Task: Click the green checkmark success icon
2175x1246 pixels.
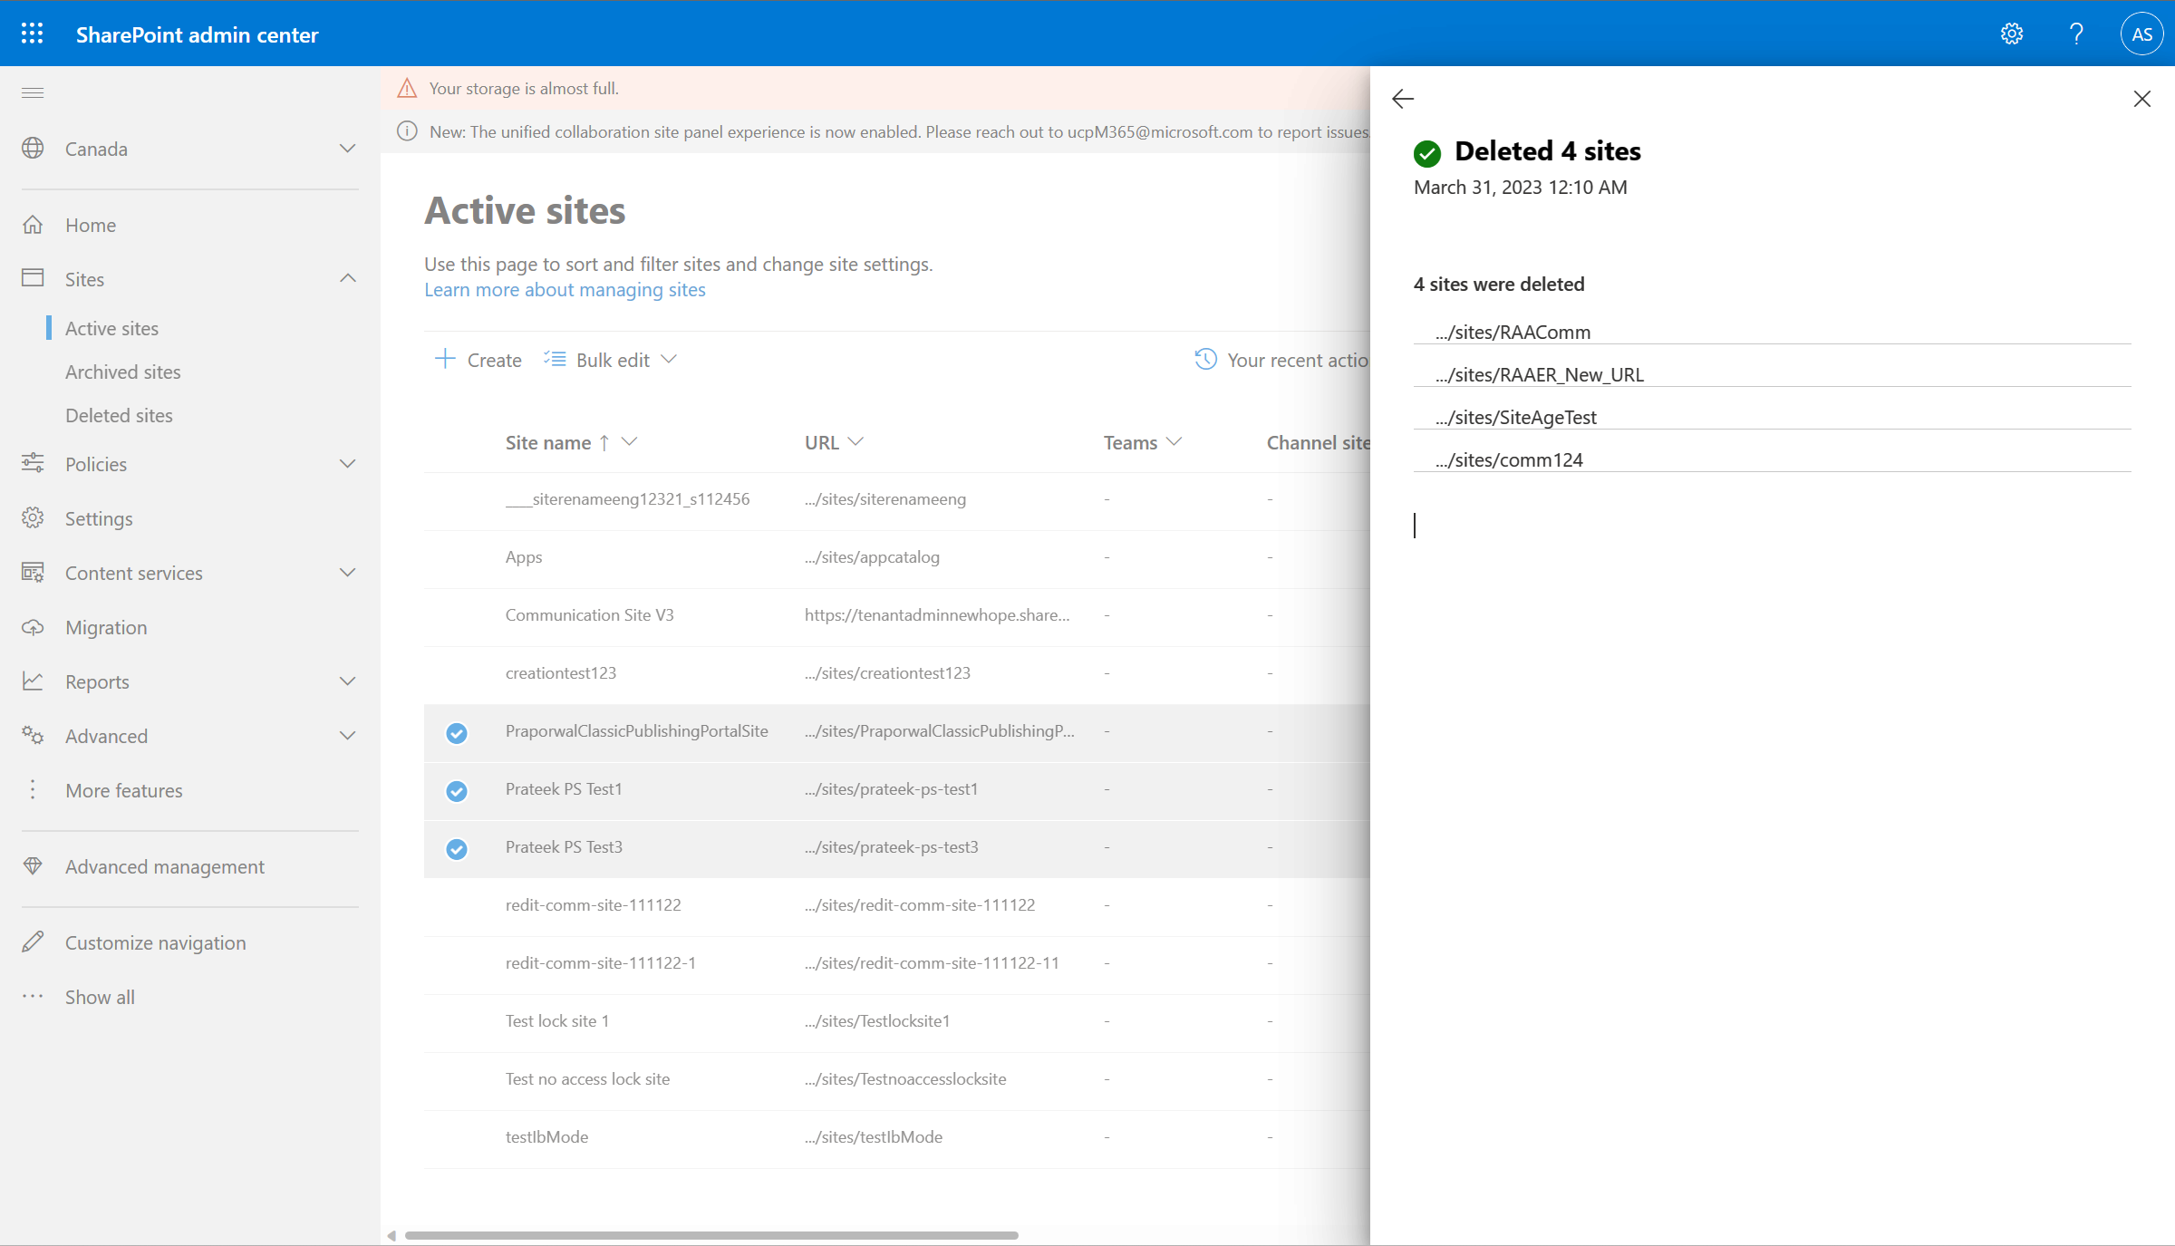Action: point(1428,151)
